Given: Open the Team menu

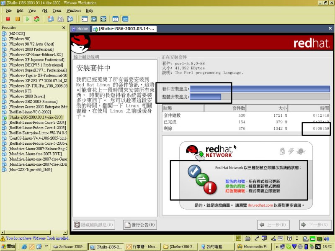Looking at the screenshot, I should [x=57, y=10].
